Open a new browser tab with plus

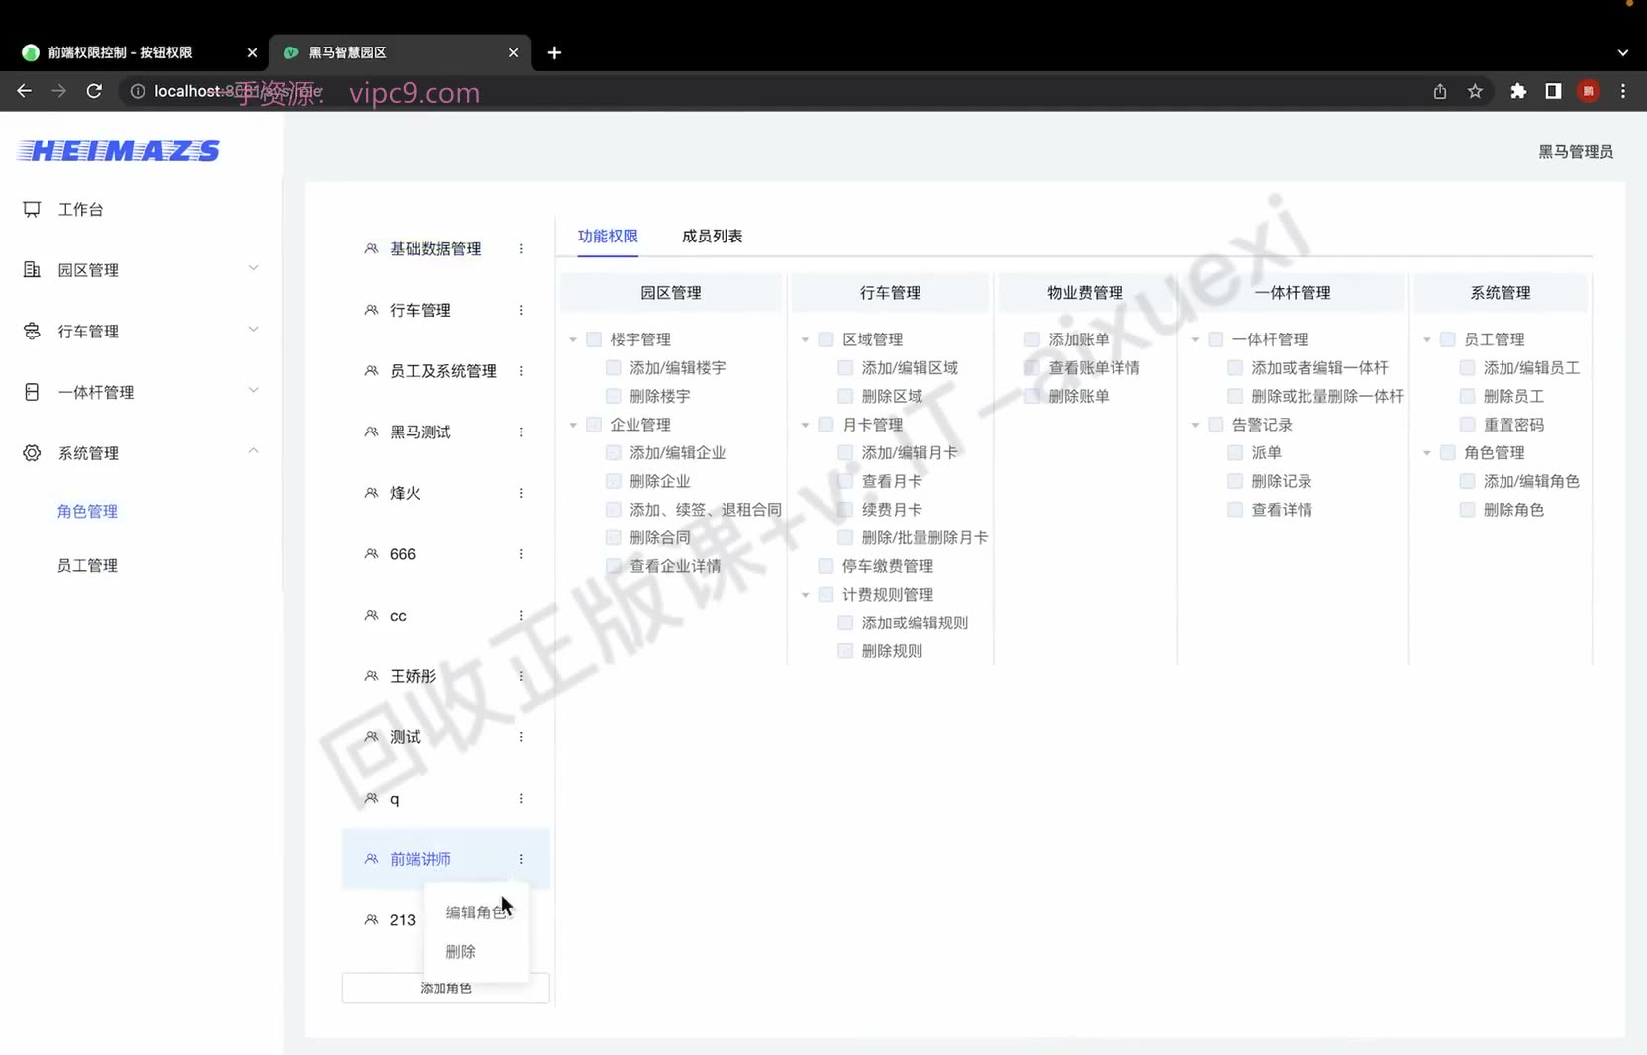click(x=554, y=52)
